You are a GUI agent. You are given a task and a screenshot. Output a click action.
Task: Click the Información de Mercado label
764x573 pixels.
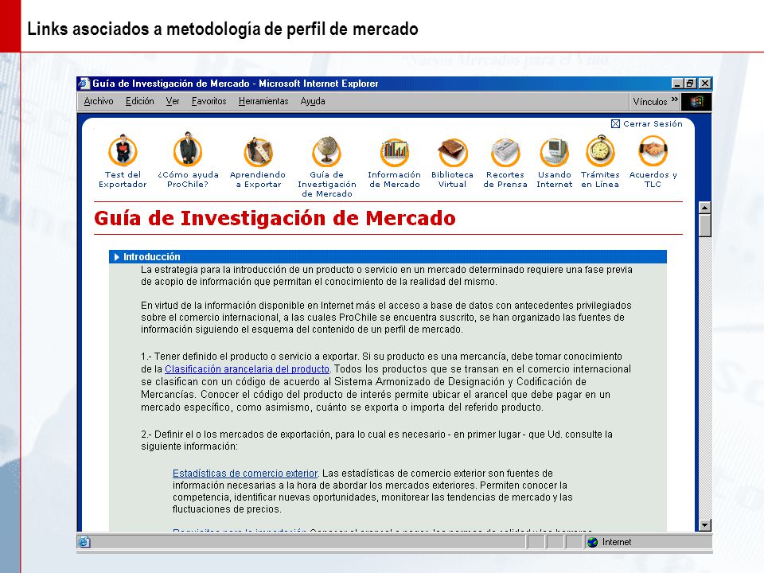click(x=394, y=179)
